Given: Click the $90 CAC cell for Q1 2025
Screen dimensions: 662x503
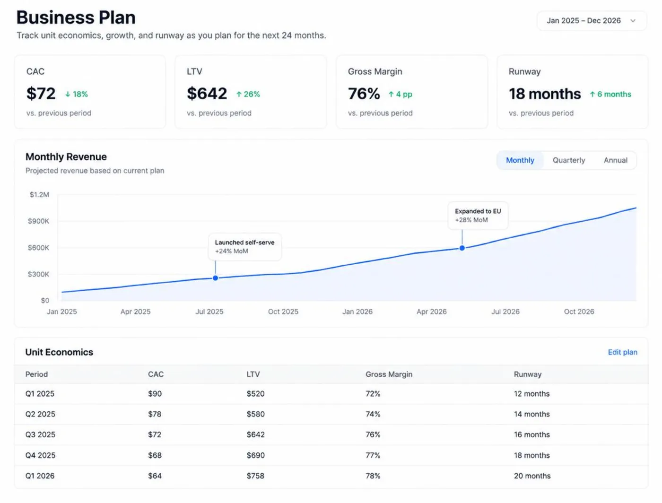Looking at the screenshot, I should (155, 394).
